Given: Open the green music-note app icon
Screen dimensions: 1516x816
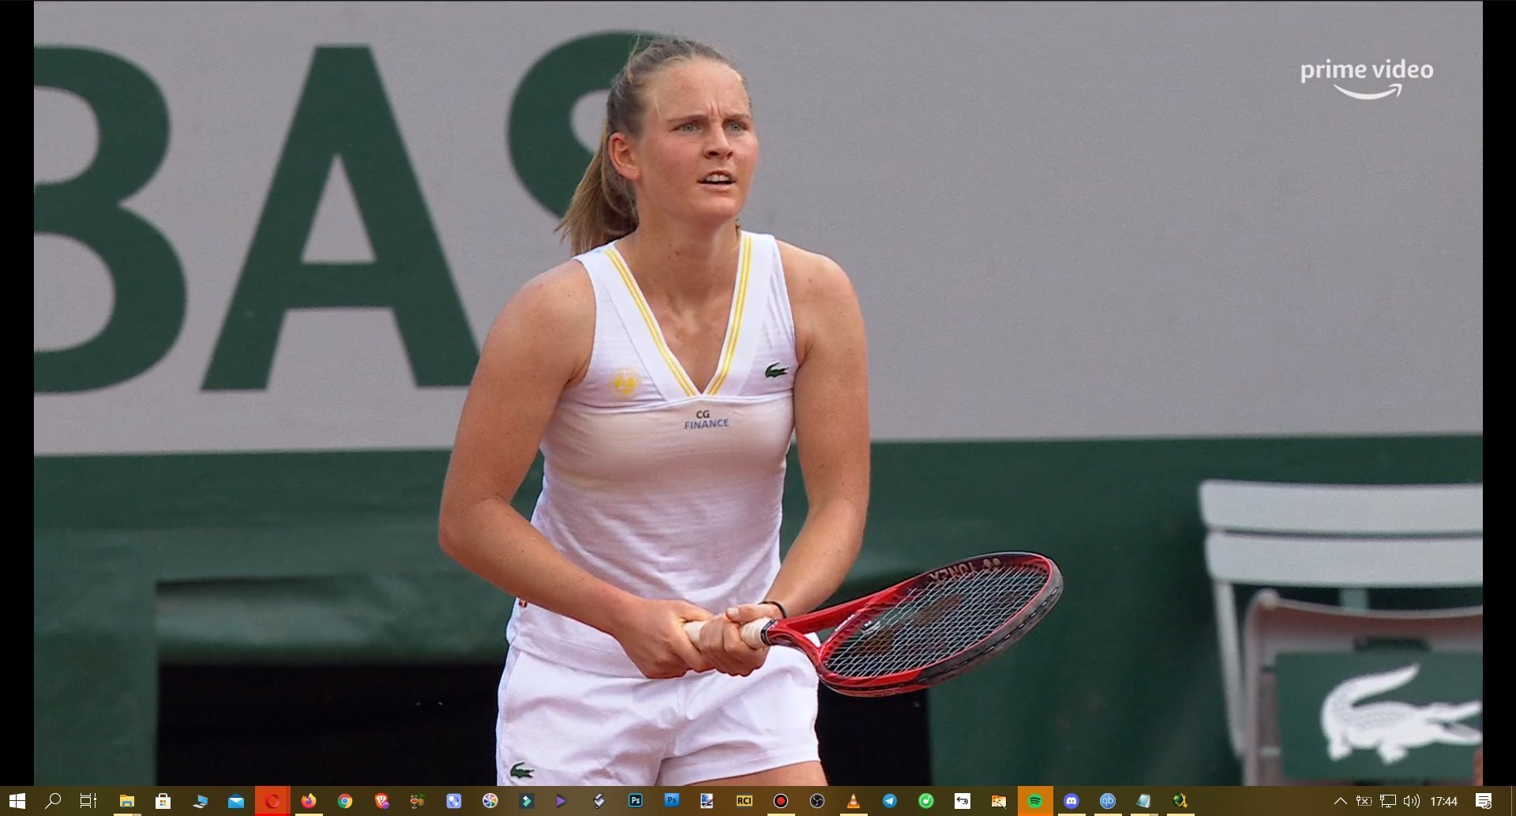Looking at the screenshot, I should (x=925, y=801).
